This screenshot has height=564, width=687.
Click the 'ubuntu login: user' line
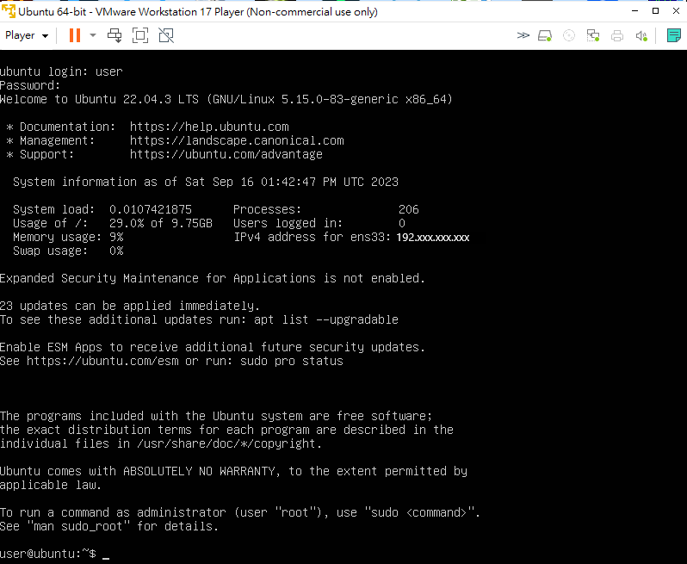coord(61,71)
